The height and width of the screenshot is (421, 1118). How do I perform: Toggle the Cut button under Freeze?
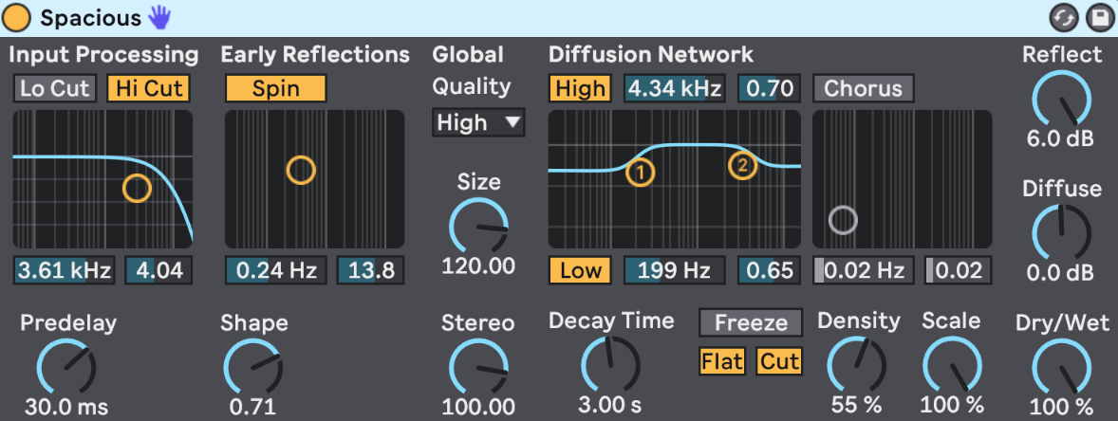click(779, 362)
